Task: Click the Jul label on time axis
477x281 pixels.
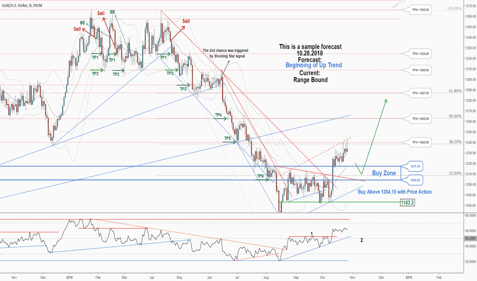Action: point(237,277)
